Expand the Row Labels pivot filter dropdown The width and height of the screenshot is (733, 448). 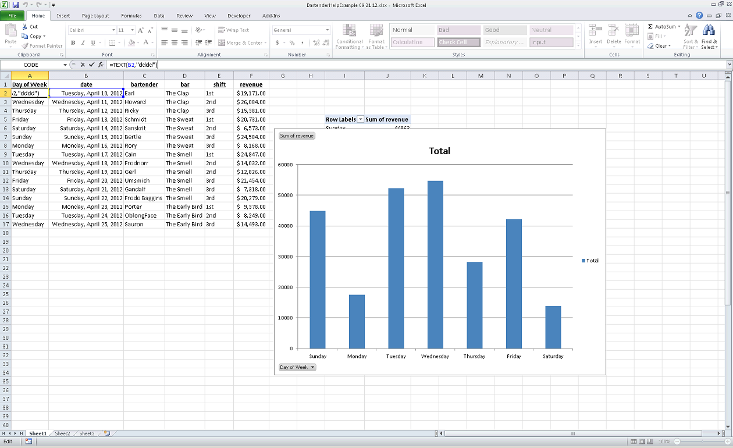360,119
